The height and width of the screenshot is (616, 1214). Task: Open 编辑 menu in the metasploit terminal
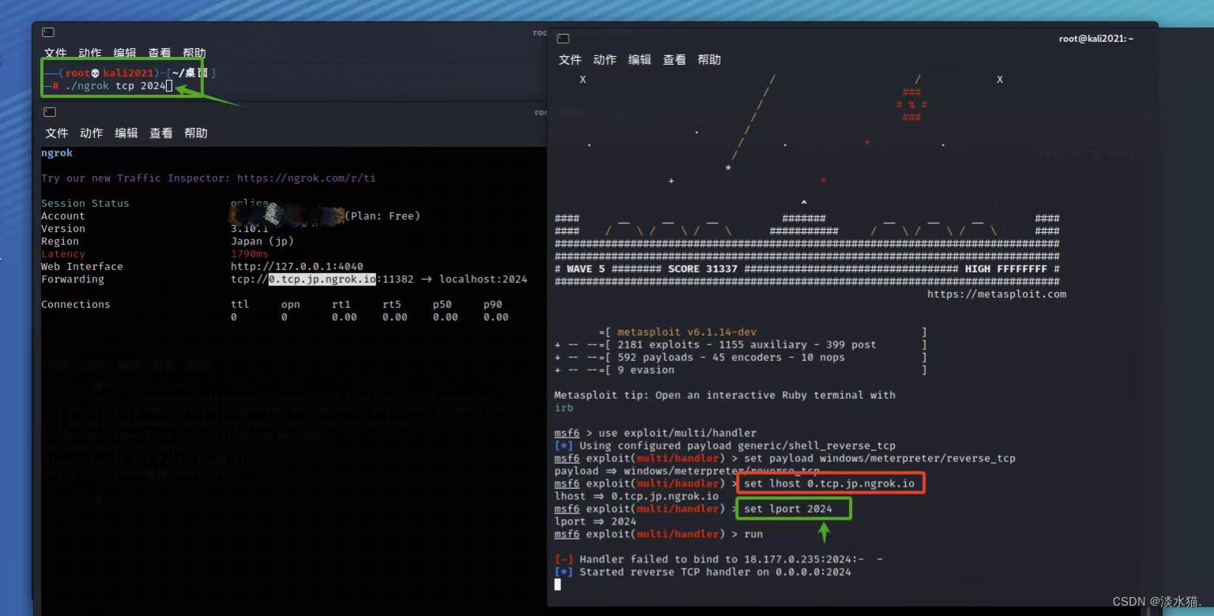639,60
